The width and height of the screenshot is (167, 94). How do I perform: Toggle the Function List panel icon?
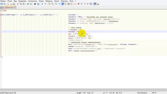71,4
